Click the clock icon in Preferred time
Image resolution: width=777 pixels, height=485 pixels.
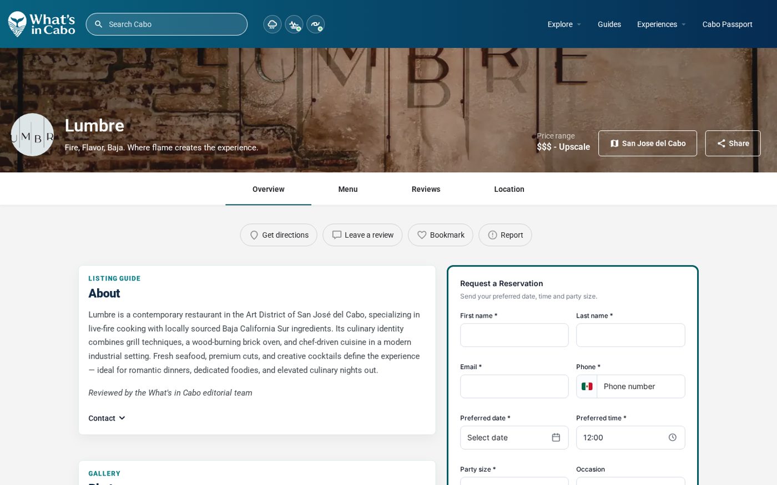pos(672,437)
